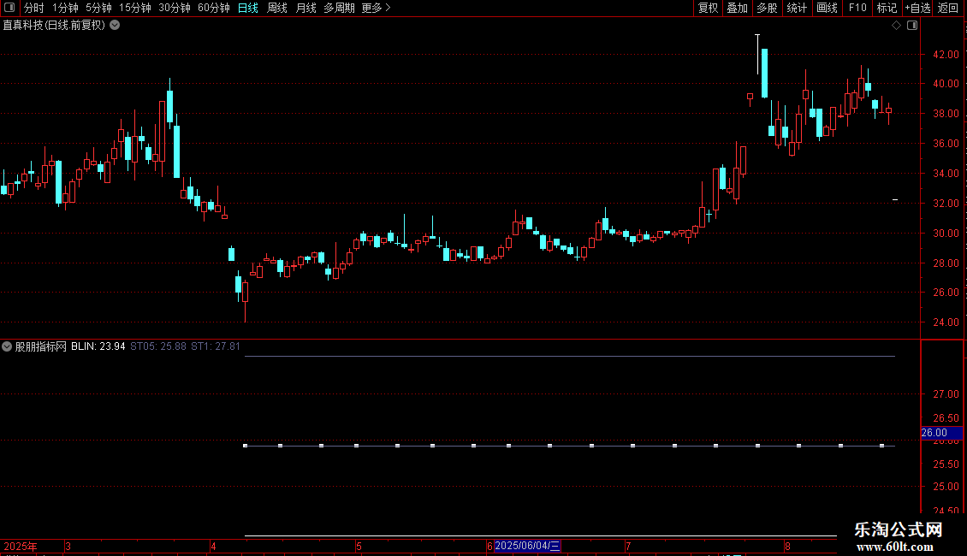Click the 42.00 price axis label
967x556 pixels.
coord(946,54)
